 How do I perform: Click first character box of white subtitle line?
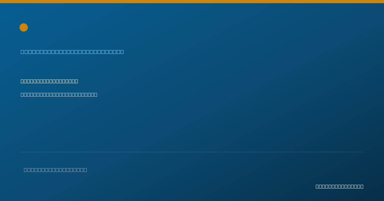pos(22,94)
